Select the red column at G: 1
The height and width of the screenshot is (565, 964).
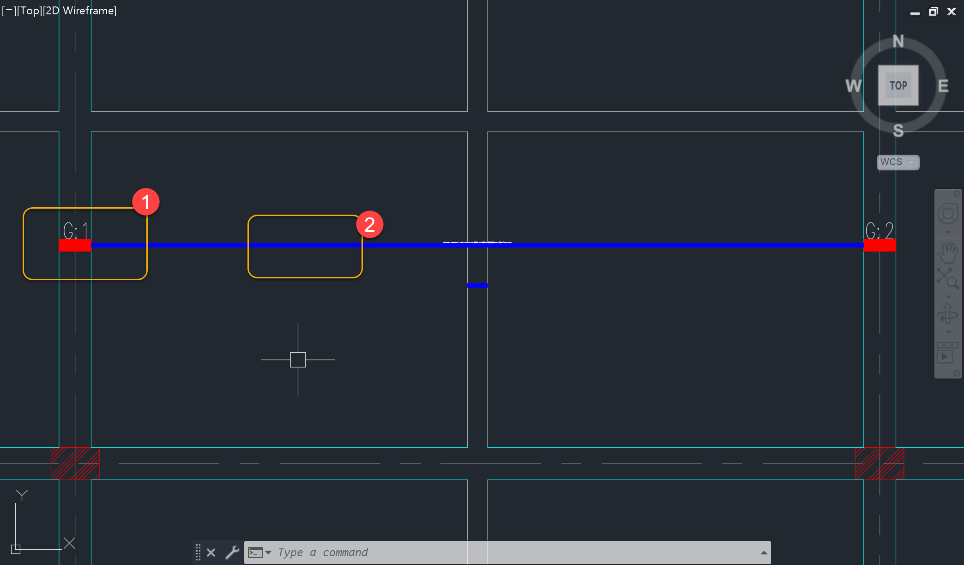[x=75, y=245]
